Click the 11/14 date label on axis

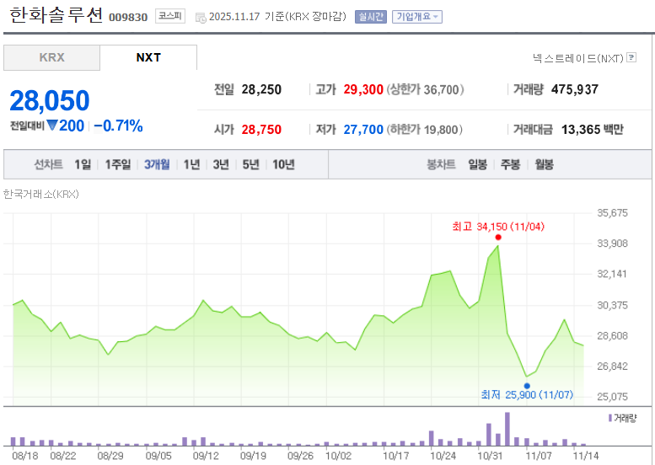585,456
